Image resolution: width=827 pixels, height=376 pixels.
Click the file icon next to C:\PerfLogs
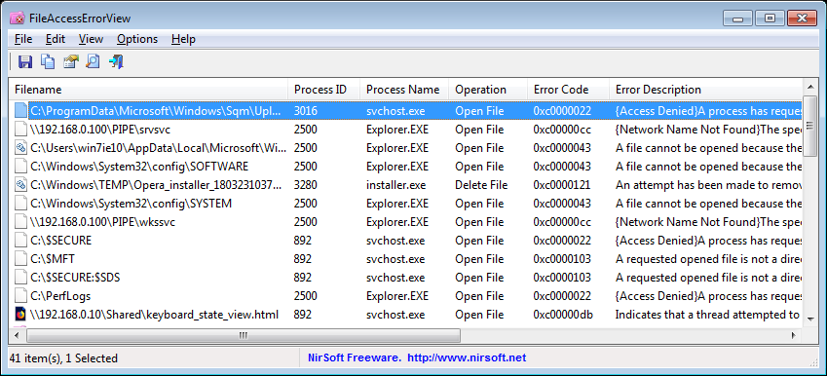tap(20, 296)
